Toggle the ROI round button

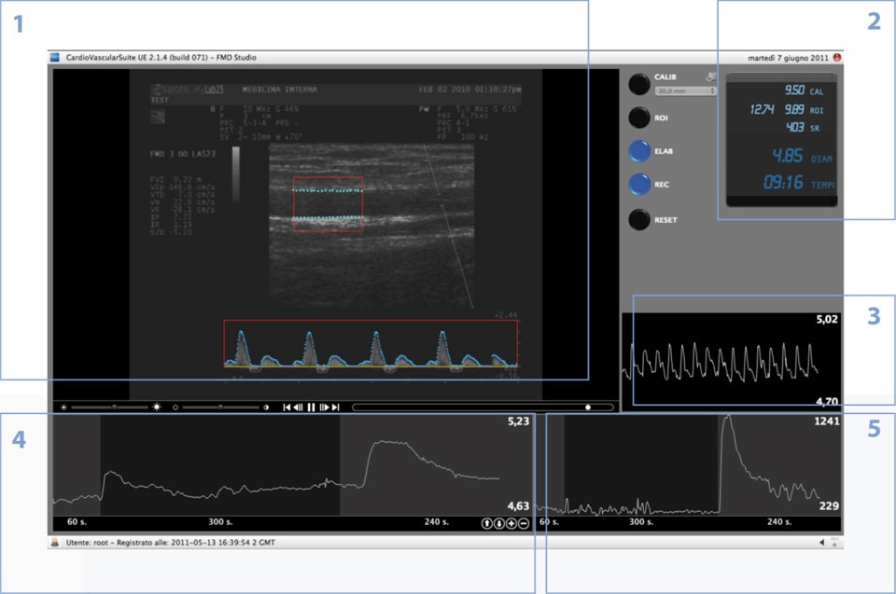tap(638, 117)
